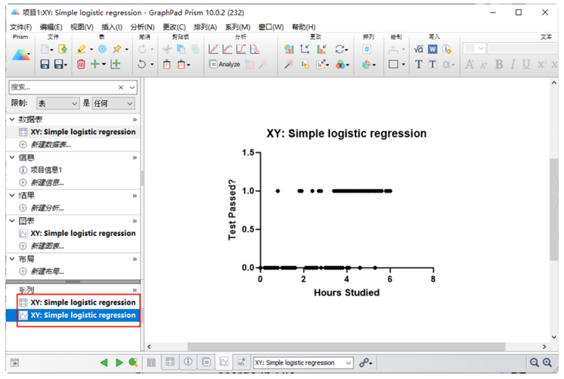
Task: Delete the sheet with red trash icon
Action: [x=81, y=64]
